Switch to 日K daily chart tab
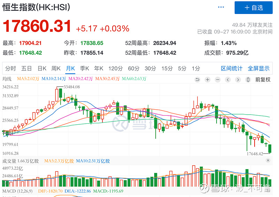The width and height of the screenshot is (279, 197). (42, 68)
